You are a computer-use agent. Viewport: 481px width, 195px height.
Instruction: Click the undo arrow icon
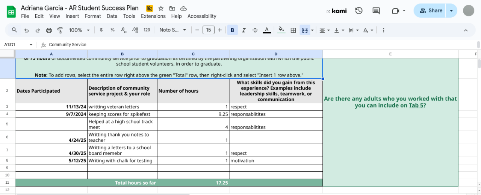click(26, 30)
